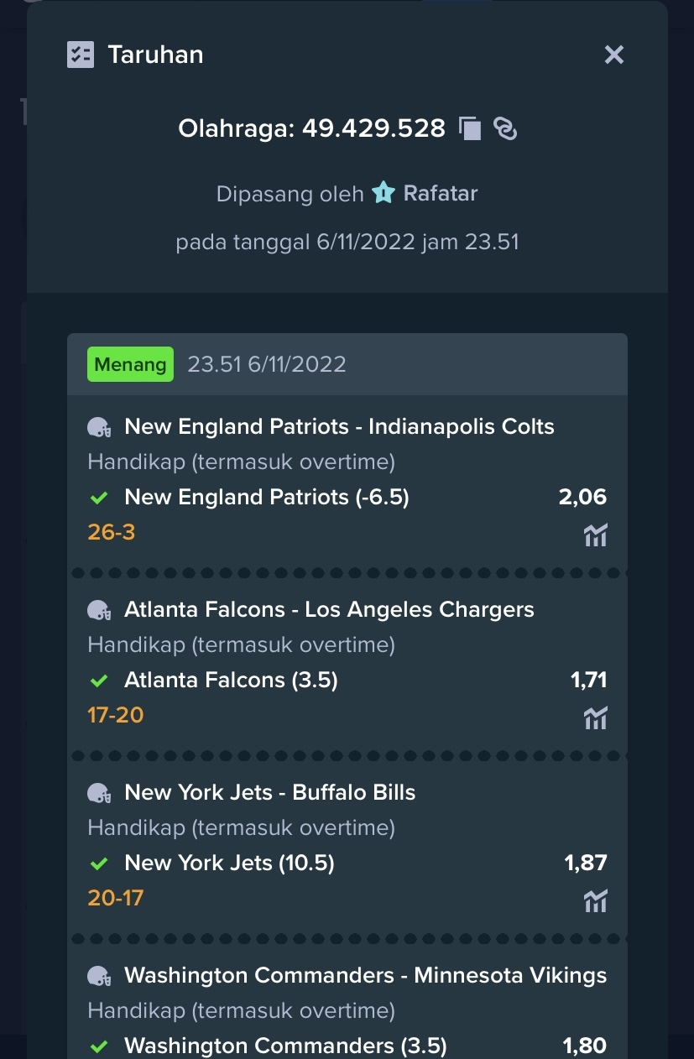The image size is (694, 1059).
Task: Close the Taruhan dialog
Action: pos(614,55)
